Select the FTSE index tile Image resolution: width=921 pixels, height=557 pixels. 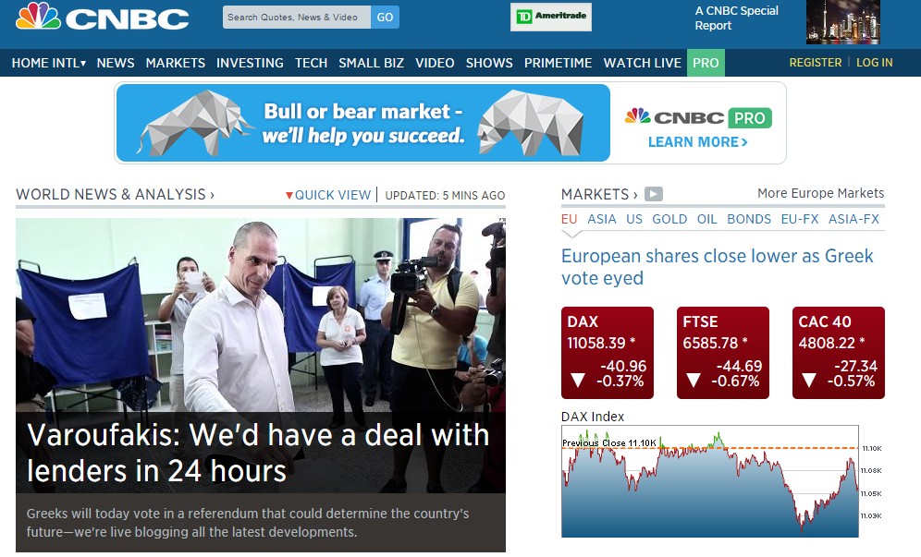[722, 353]
